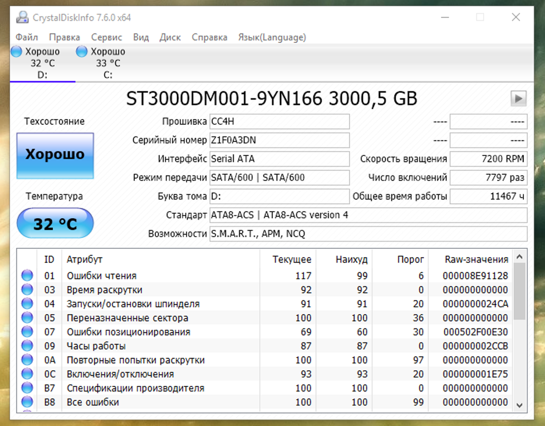Click the Общее время работы value field
This screenshot has height=426, width=545.
tap(488, 197)
